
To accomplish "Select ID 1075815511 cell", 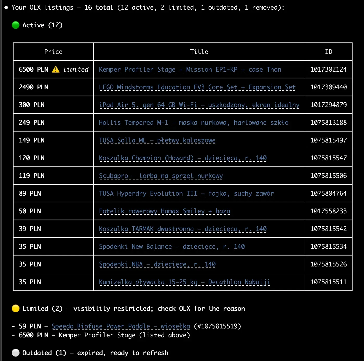I will [329, 282].
